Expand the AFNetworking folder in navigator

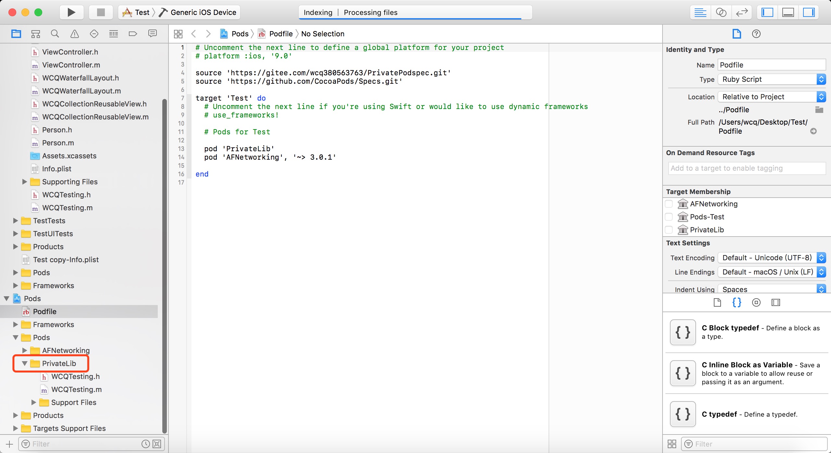tap(25, 350)
